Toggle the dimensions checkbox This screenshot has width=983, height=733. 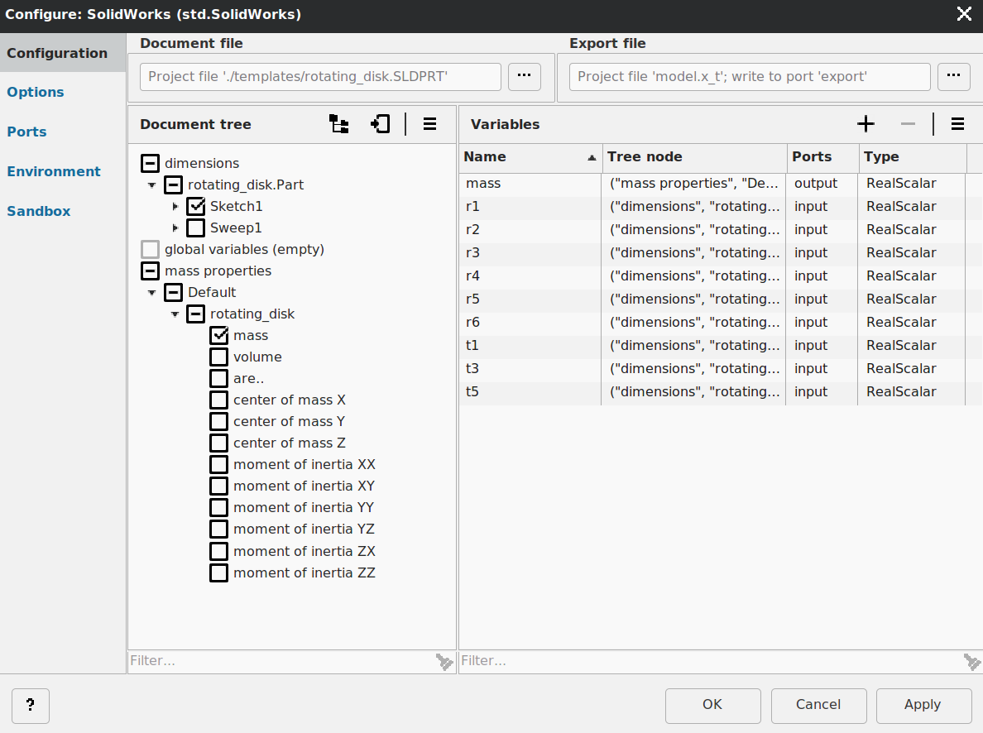click(151, 164)
